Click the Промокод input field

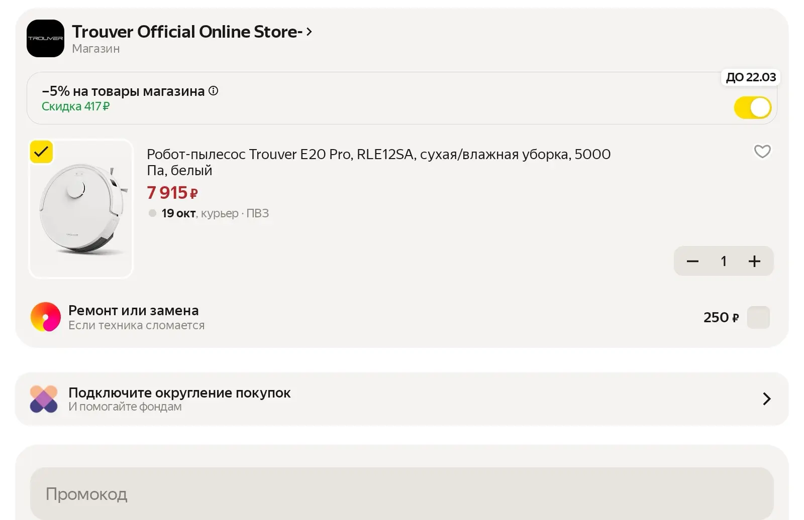point(402,494)
